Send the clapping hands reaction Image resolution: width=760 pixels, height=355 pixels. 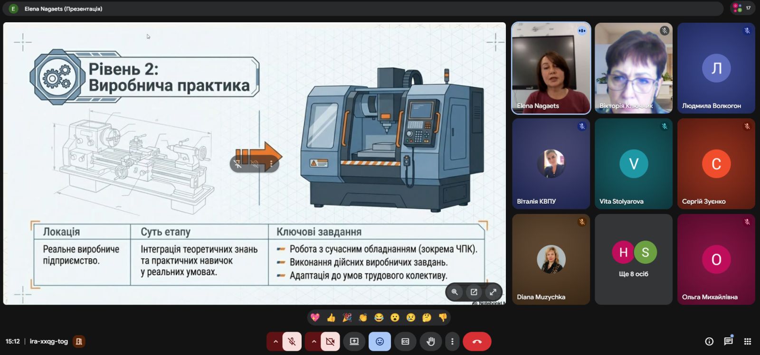coord(363,318)
